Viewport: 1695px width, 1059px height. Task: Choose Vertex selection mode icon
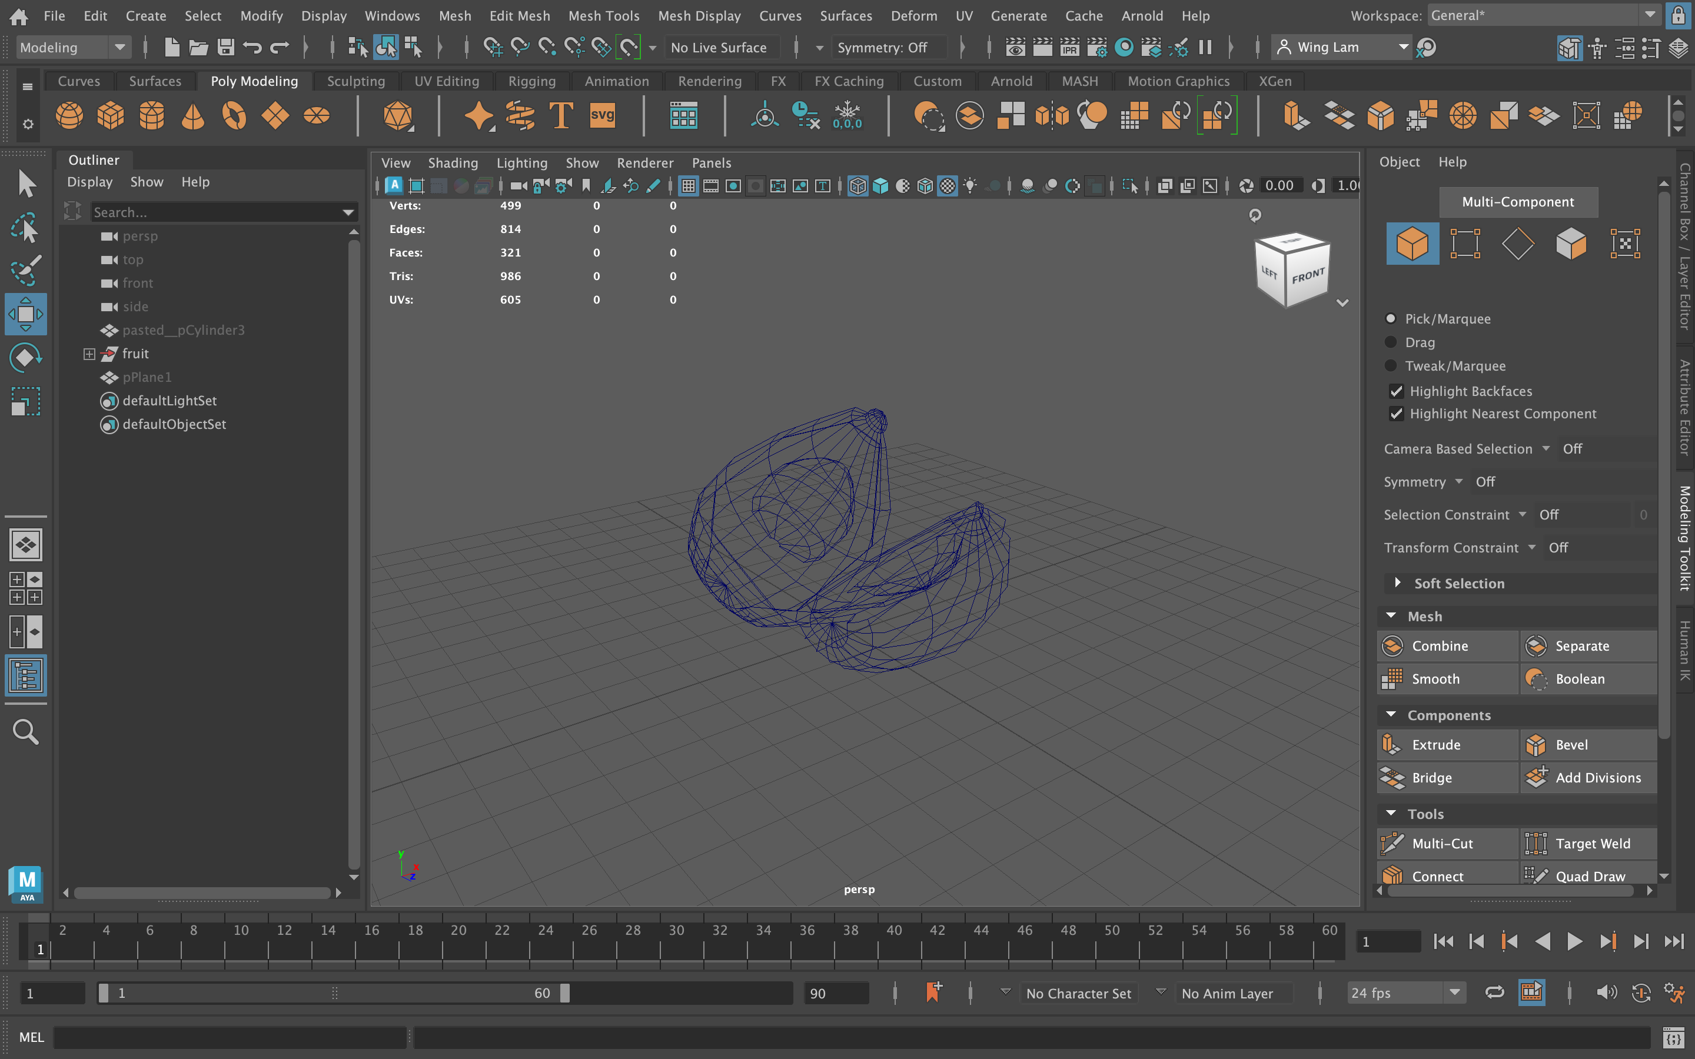click(1465, 244)
